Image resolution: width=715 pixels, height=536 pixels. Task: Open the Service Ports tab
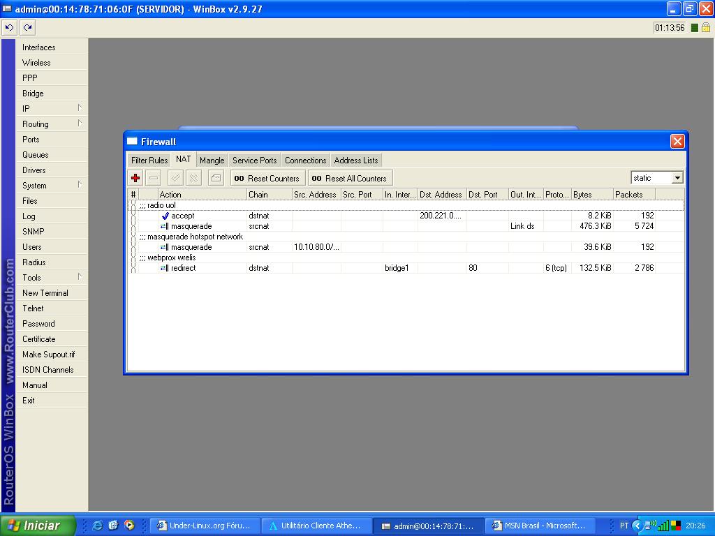coord(254,161)
